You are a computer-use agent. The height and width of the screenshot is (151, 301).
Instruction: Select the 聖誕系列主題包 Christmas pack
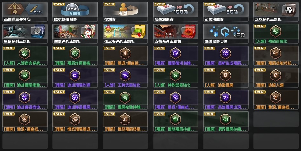[75, 33]
